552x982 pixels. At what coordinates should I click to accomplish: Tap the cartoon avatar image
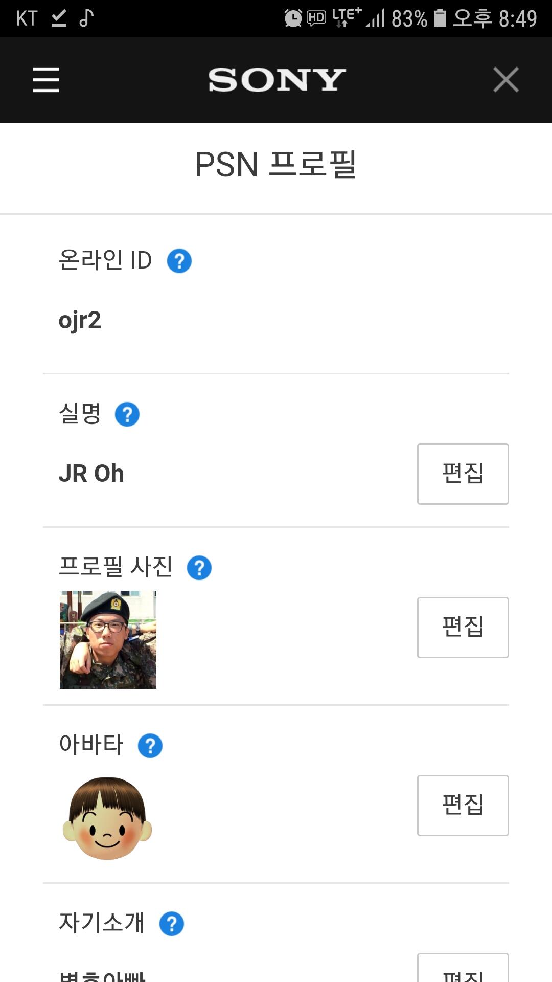point(107,818)
